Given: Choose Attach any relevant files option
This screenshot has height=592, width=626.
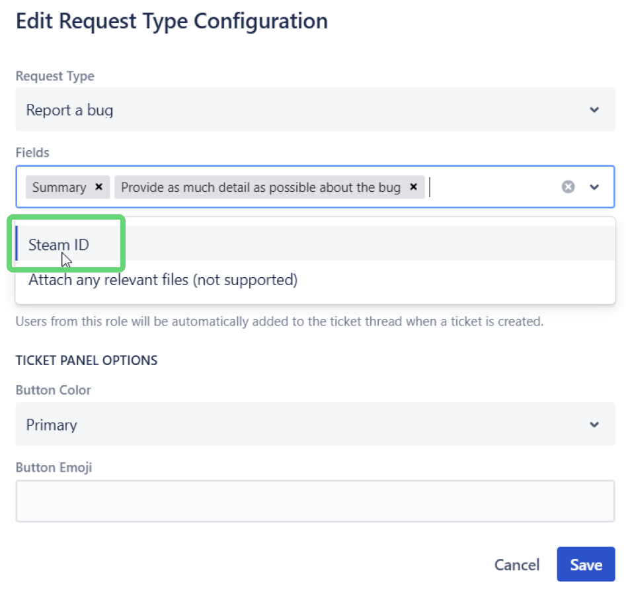Looking at the screenshot, I should click(x=163, y=280).
